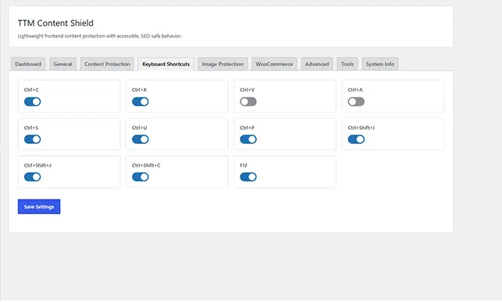Disable the Ctrl+C shortcut toggle
The height and width of the screenshot is (302, 502).
(x=32, y=102)
